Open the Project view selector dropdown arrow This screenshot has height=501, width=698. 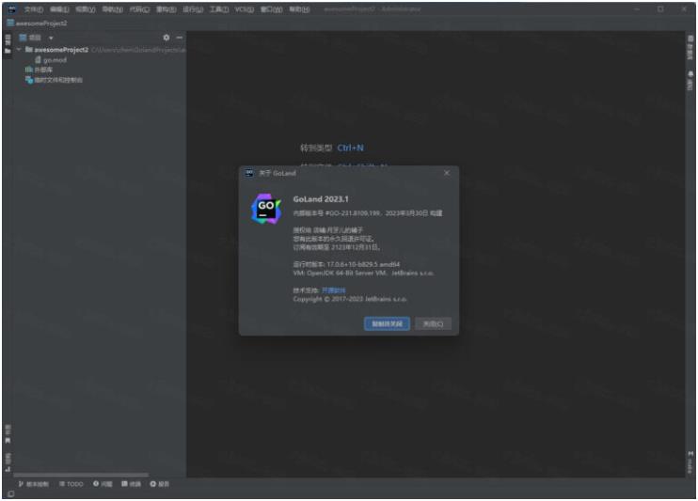(x=51, y=39)
